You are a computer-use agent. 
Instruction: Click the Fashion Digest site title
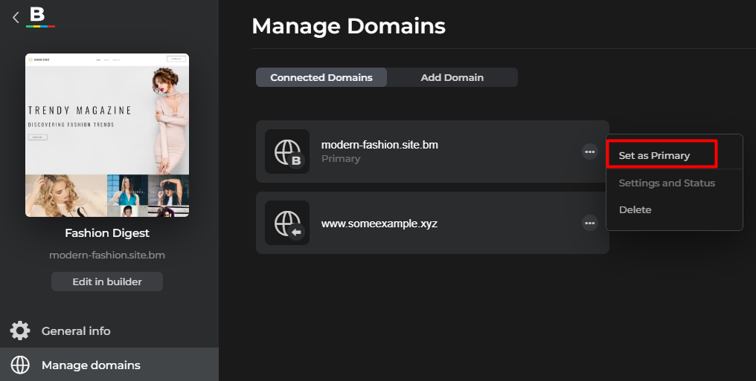[107, 233]
